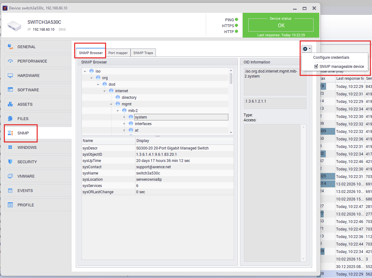Open the Events calendar icon
Image resolution: width=372 pixels, height=278 pixels.
click(x=11, y=190)
